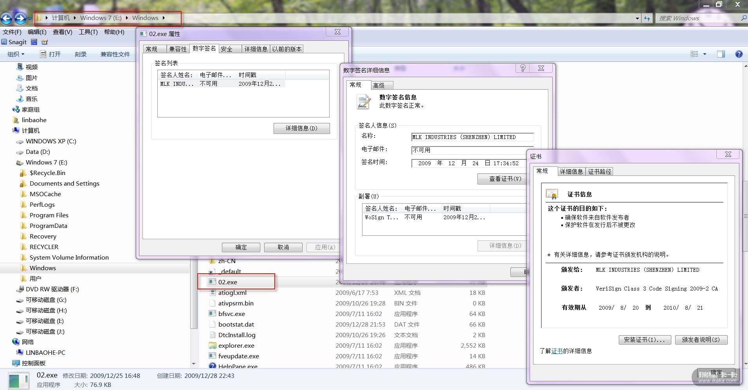The width and height of the screenshot is (748, 390).
Task: Open the address bar history dropdown
Action: 637,18
